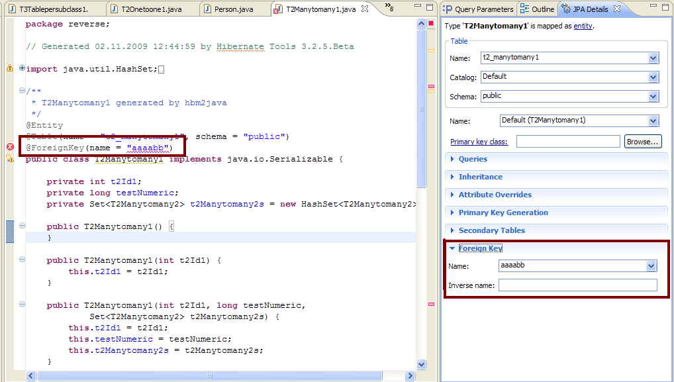Click the error marker beside @ForeignKey line
Image resolution: width=674 pixels, height=382 pixels.
coord(10,147)
